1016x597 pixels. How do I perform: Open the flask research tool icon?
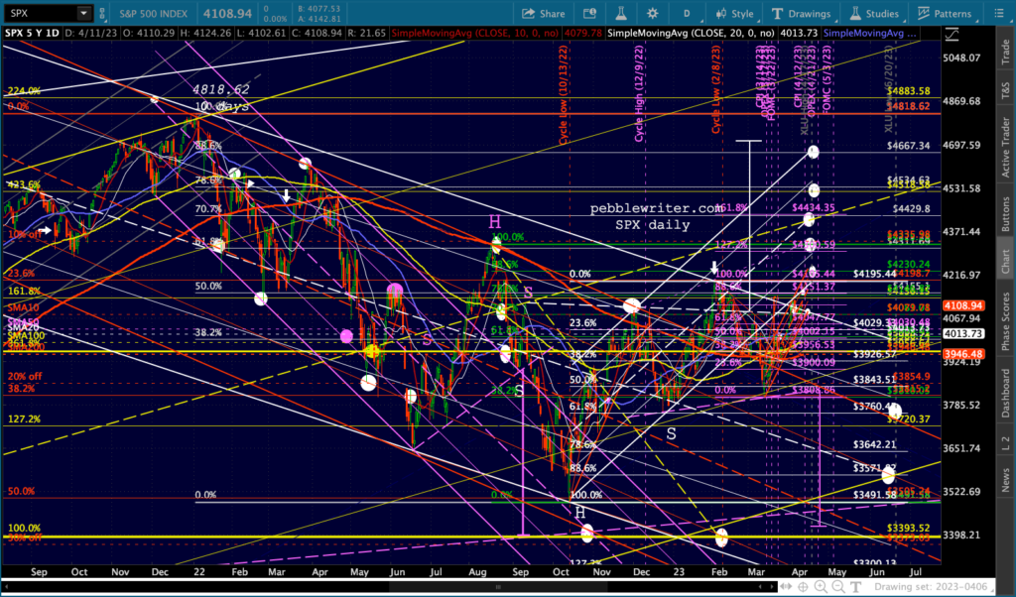[621, 13]
